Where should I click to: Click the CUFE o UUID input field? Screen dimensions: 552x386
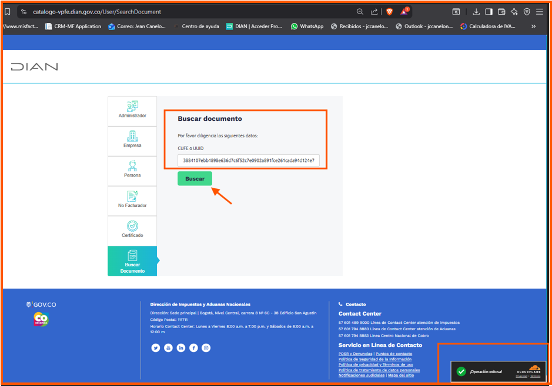[248, 160]
